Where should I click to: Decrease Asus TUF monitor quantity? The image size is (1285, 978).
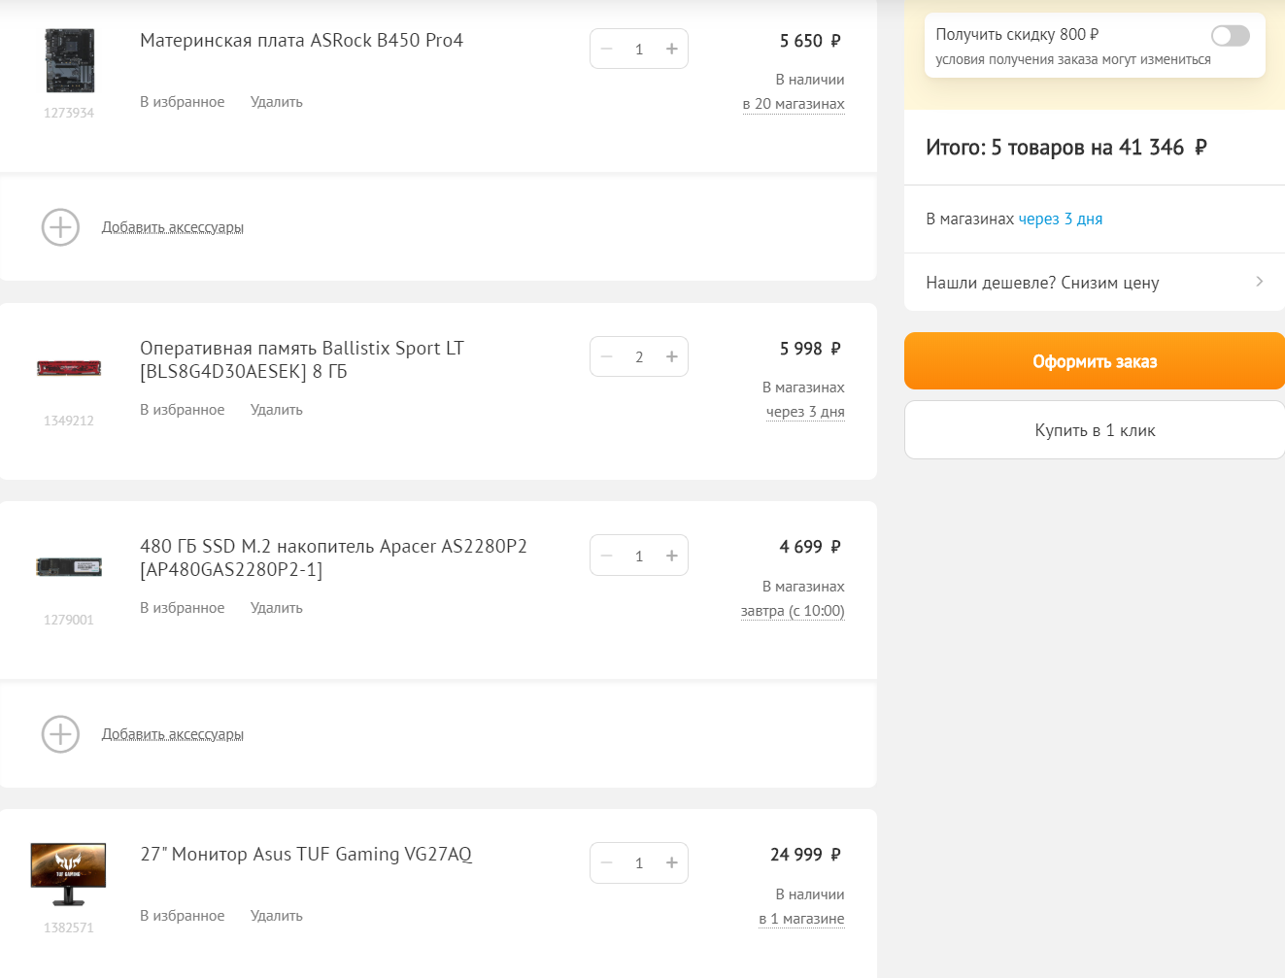(x=607, y=862)
